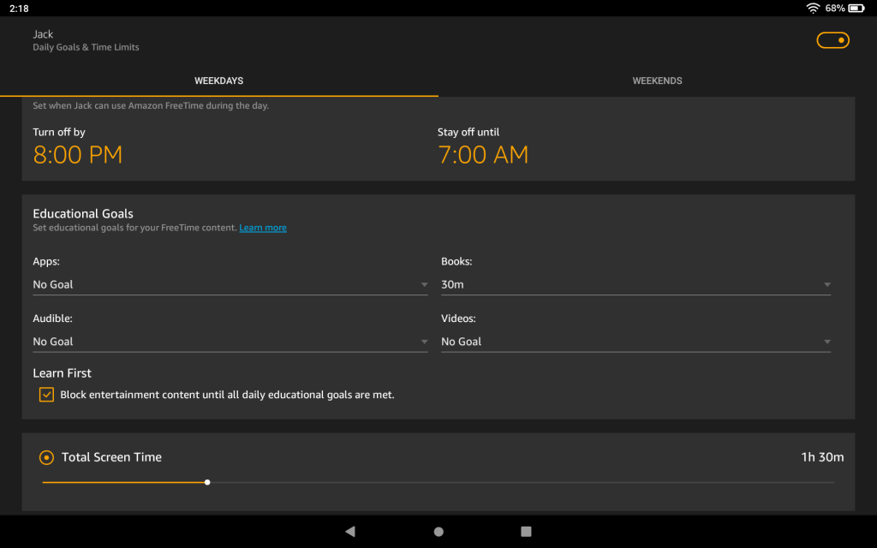Open the Apps goal dropdown

click(230, 284)
